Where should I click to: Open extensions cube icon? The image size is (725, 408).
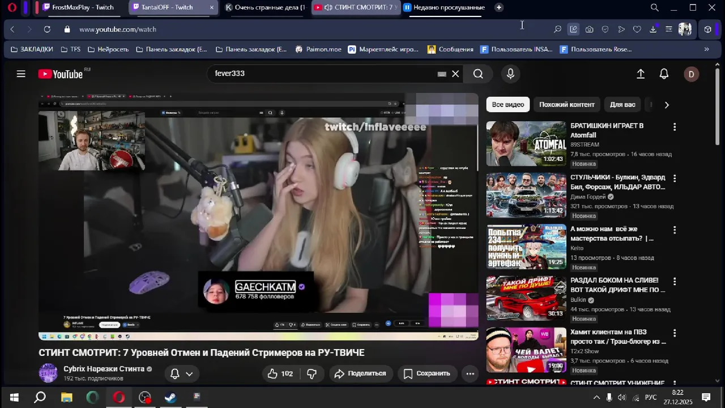pos(708,29)
